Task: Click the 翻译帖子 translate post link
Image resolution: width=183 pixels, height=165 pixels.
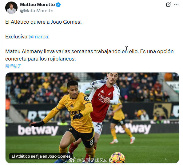Action: coord(13,66)
